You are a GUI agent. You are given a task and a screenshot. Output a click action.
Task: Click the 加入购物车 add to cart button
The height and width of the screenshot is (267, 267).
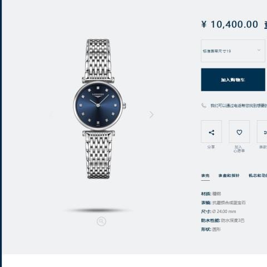pos(233,80)
